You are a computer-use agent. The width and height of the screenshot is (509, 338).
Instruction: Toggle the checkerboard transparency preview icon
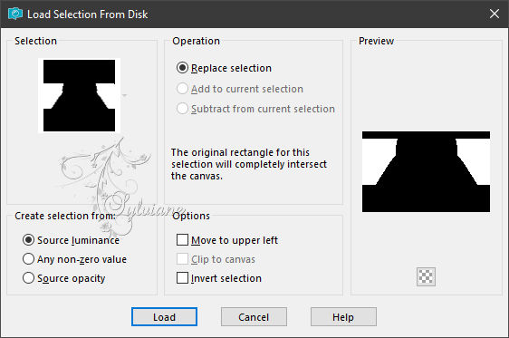[426, 276]
